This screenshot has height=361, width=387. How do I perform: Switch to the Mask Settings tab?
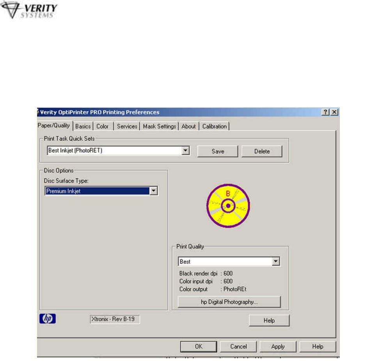pyautogui.click(x=160, y=126)
